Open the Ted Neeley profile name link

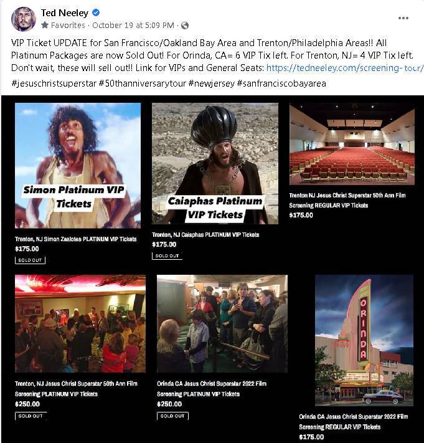click(x=65, y=12)
